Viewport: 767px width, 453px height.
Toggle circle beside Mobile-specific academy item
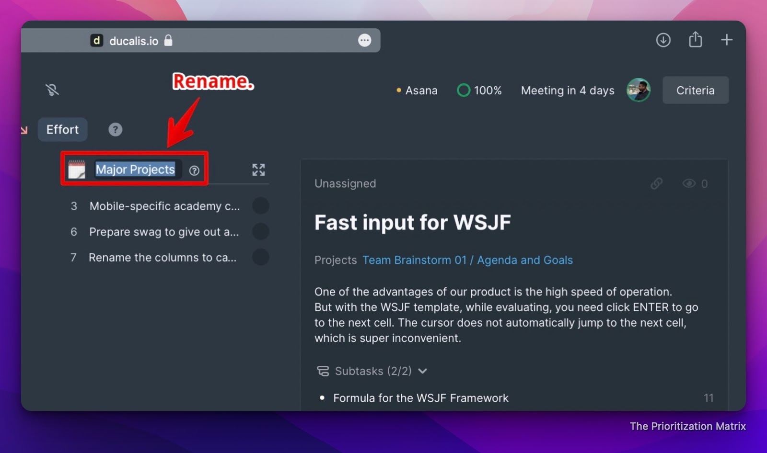click(x=261, y=206)
